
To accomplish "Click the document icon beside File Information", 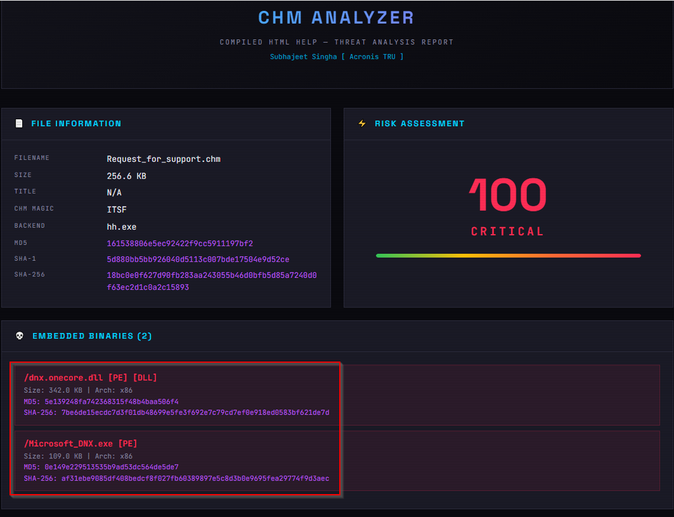I will click(x=19, y=124).
